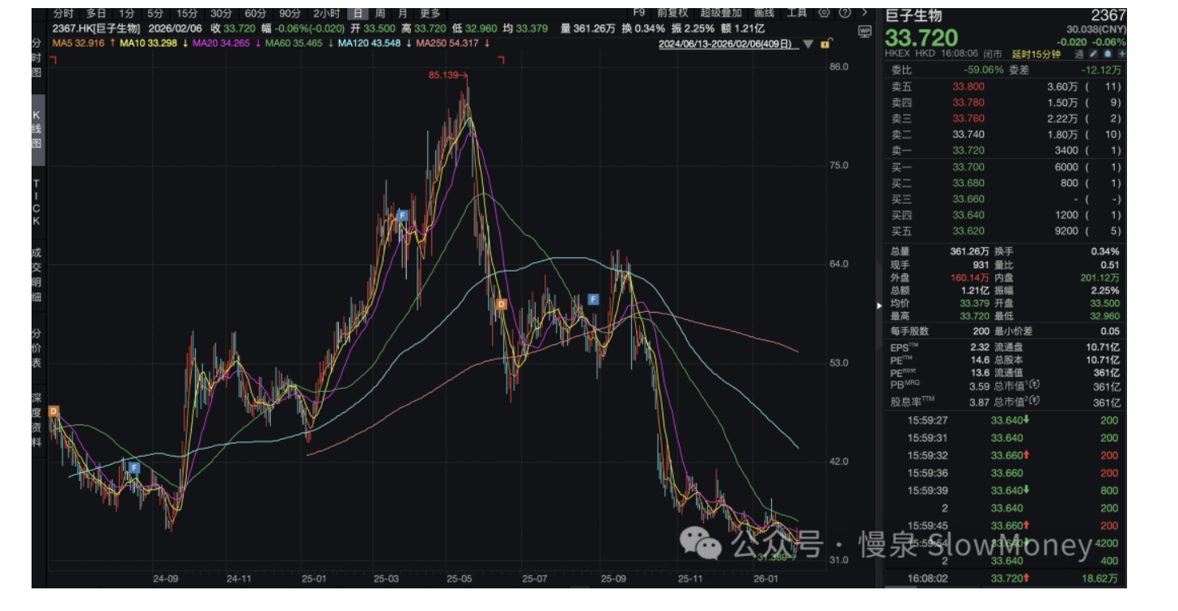Select the 60分 period tab
This screenshot has width=1178, height=611.
coord(256,13)
